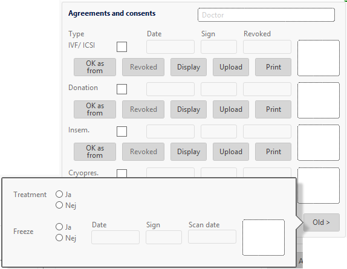Click the Freeze scan thumbnail box
Viewport: 347px width, 269px height.
[x=264, y=238]
